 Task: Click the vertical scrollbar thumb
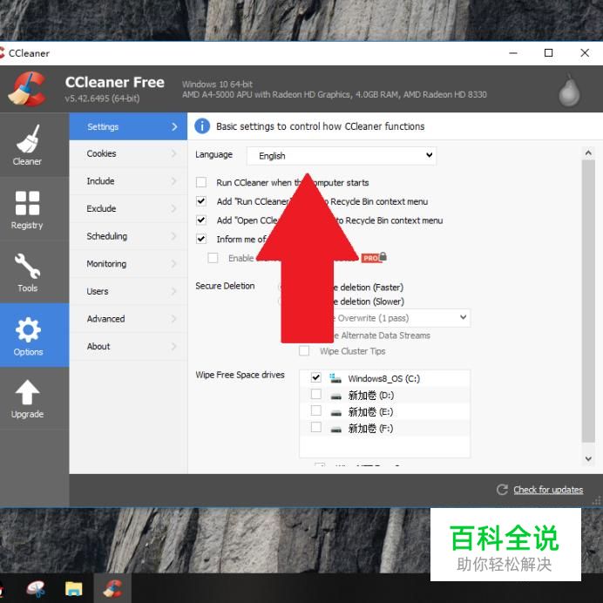pos(588,301)
